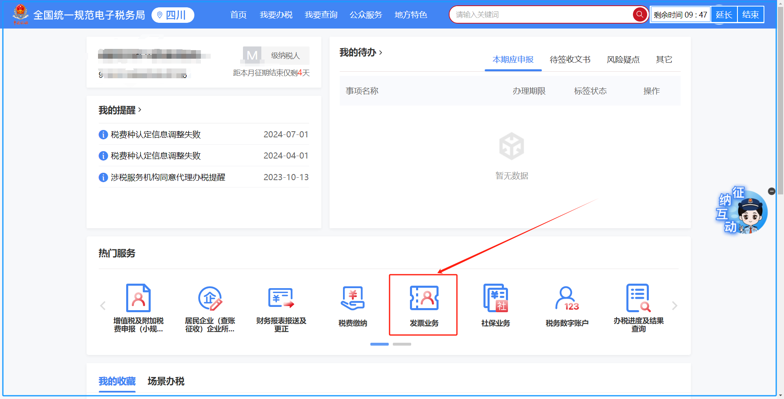Expand 我的待办 section arrow

[381, 53]
